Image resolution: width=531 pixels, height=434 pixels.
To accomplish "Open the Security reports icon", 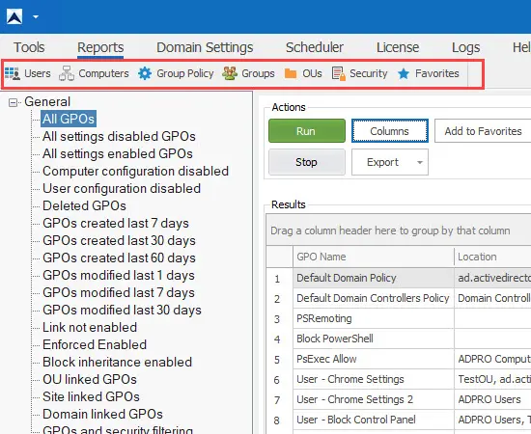I will 339,73.
